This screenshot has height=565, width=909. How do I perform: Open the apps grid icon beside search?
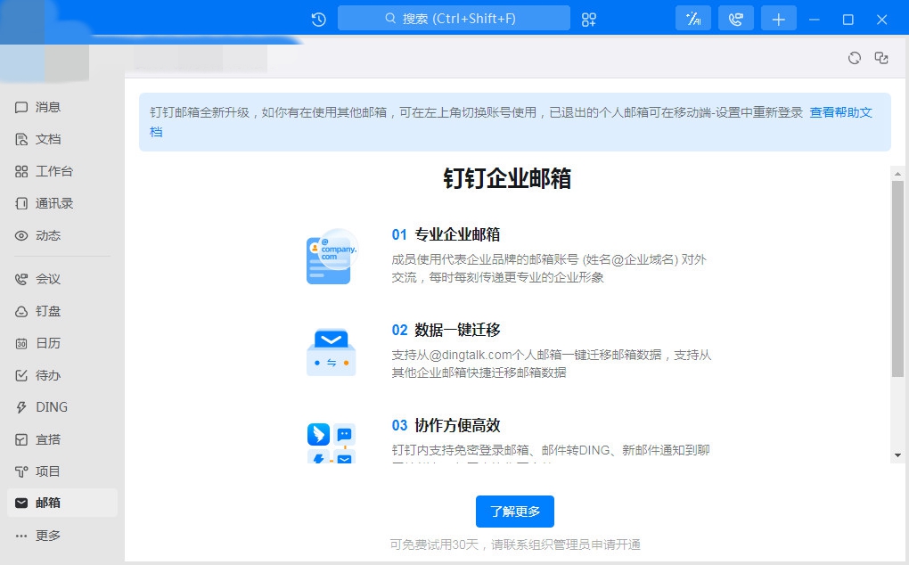[588, 19]
